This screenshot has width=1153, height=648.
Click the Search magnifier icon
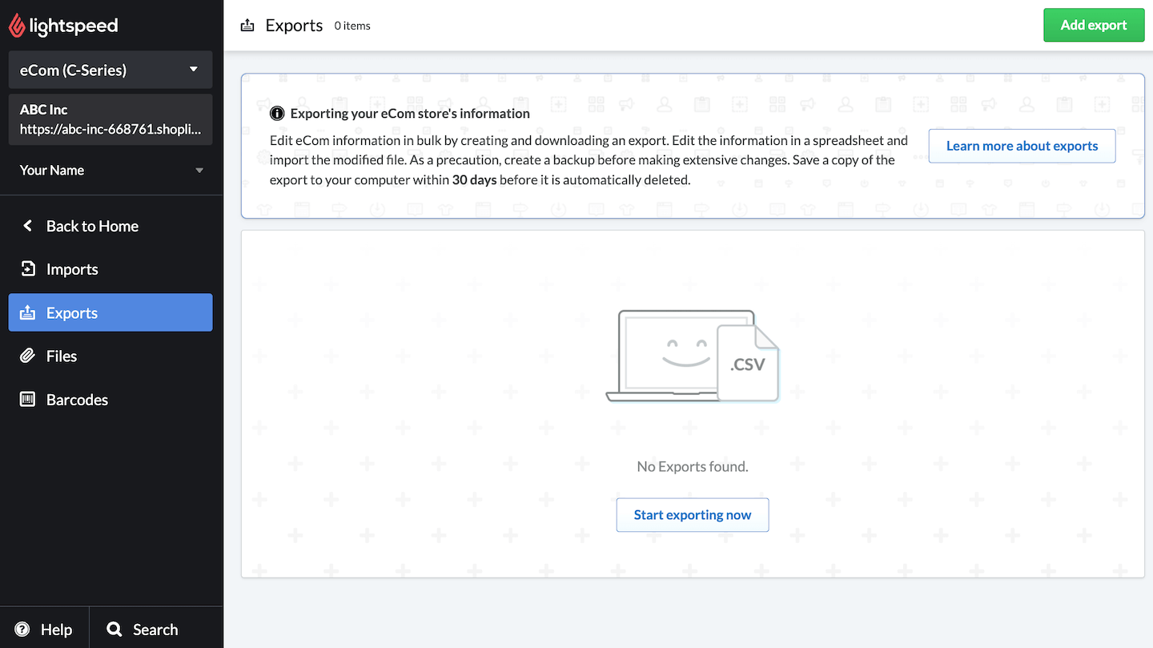113,628
